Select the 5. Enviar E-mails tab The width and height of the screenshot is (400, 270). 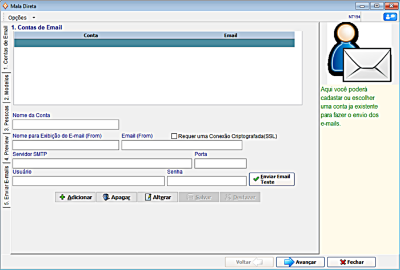pos(6,186)
